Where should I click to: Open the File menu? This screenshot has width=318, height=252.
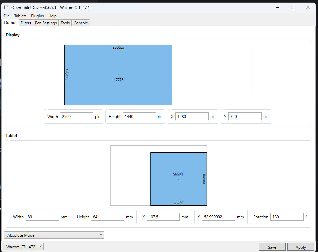pyautogui.click(x=7, y=16)
